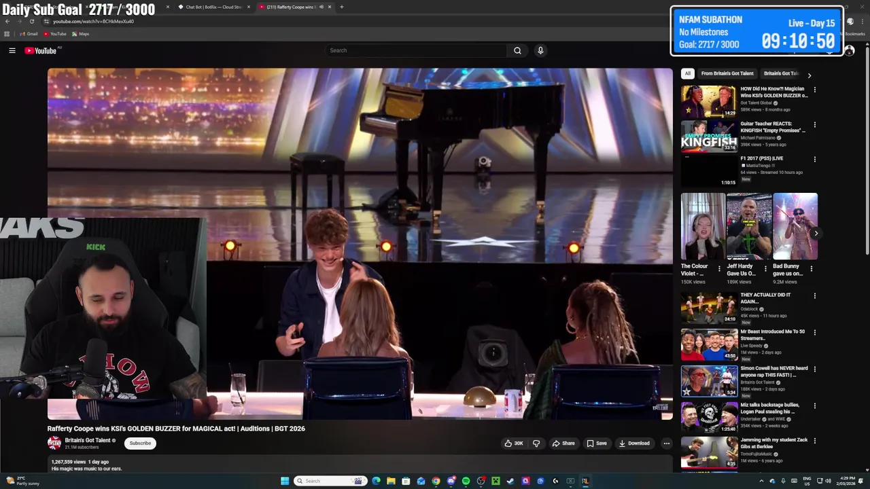
Task: Open Bad Bunny short thumbnail
Action: 795,226
